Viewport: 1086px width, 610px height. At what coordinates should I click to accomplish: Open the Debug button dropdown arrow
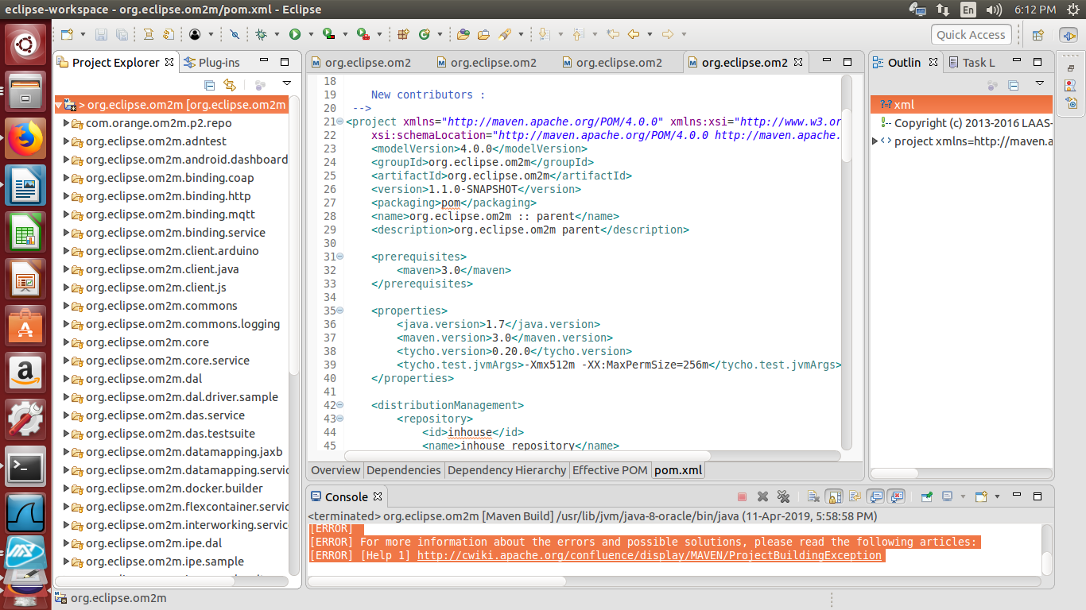click(x=277, y=34)
